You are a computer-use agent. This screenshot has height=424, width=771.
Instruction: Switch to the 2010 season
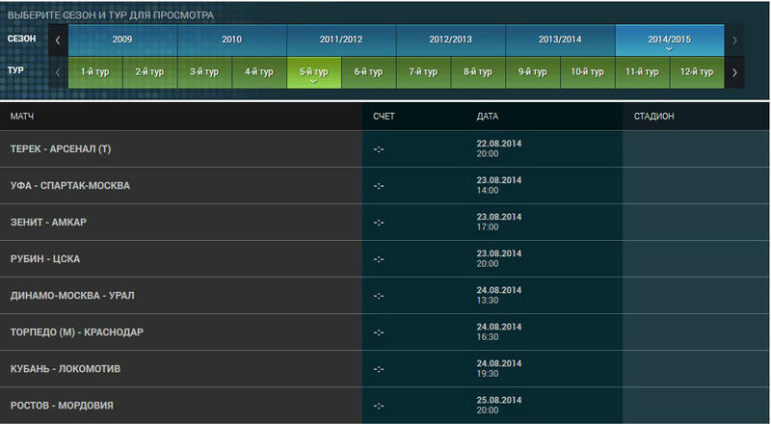click(x=232, y=40)
